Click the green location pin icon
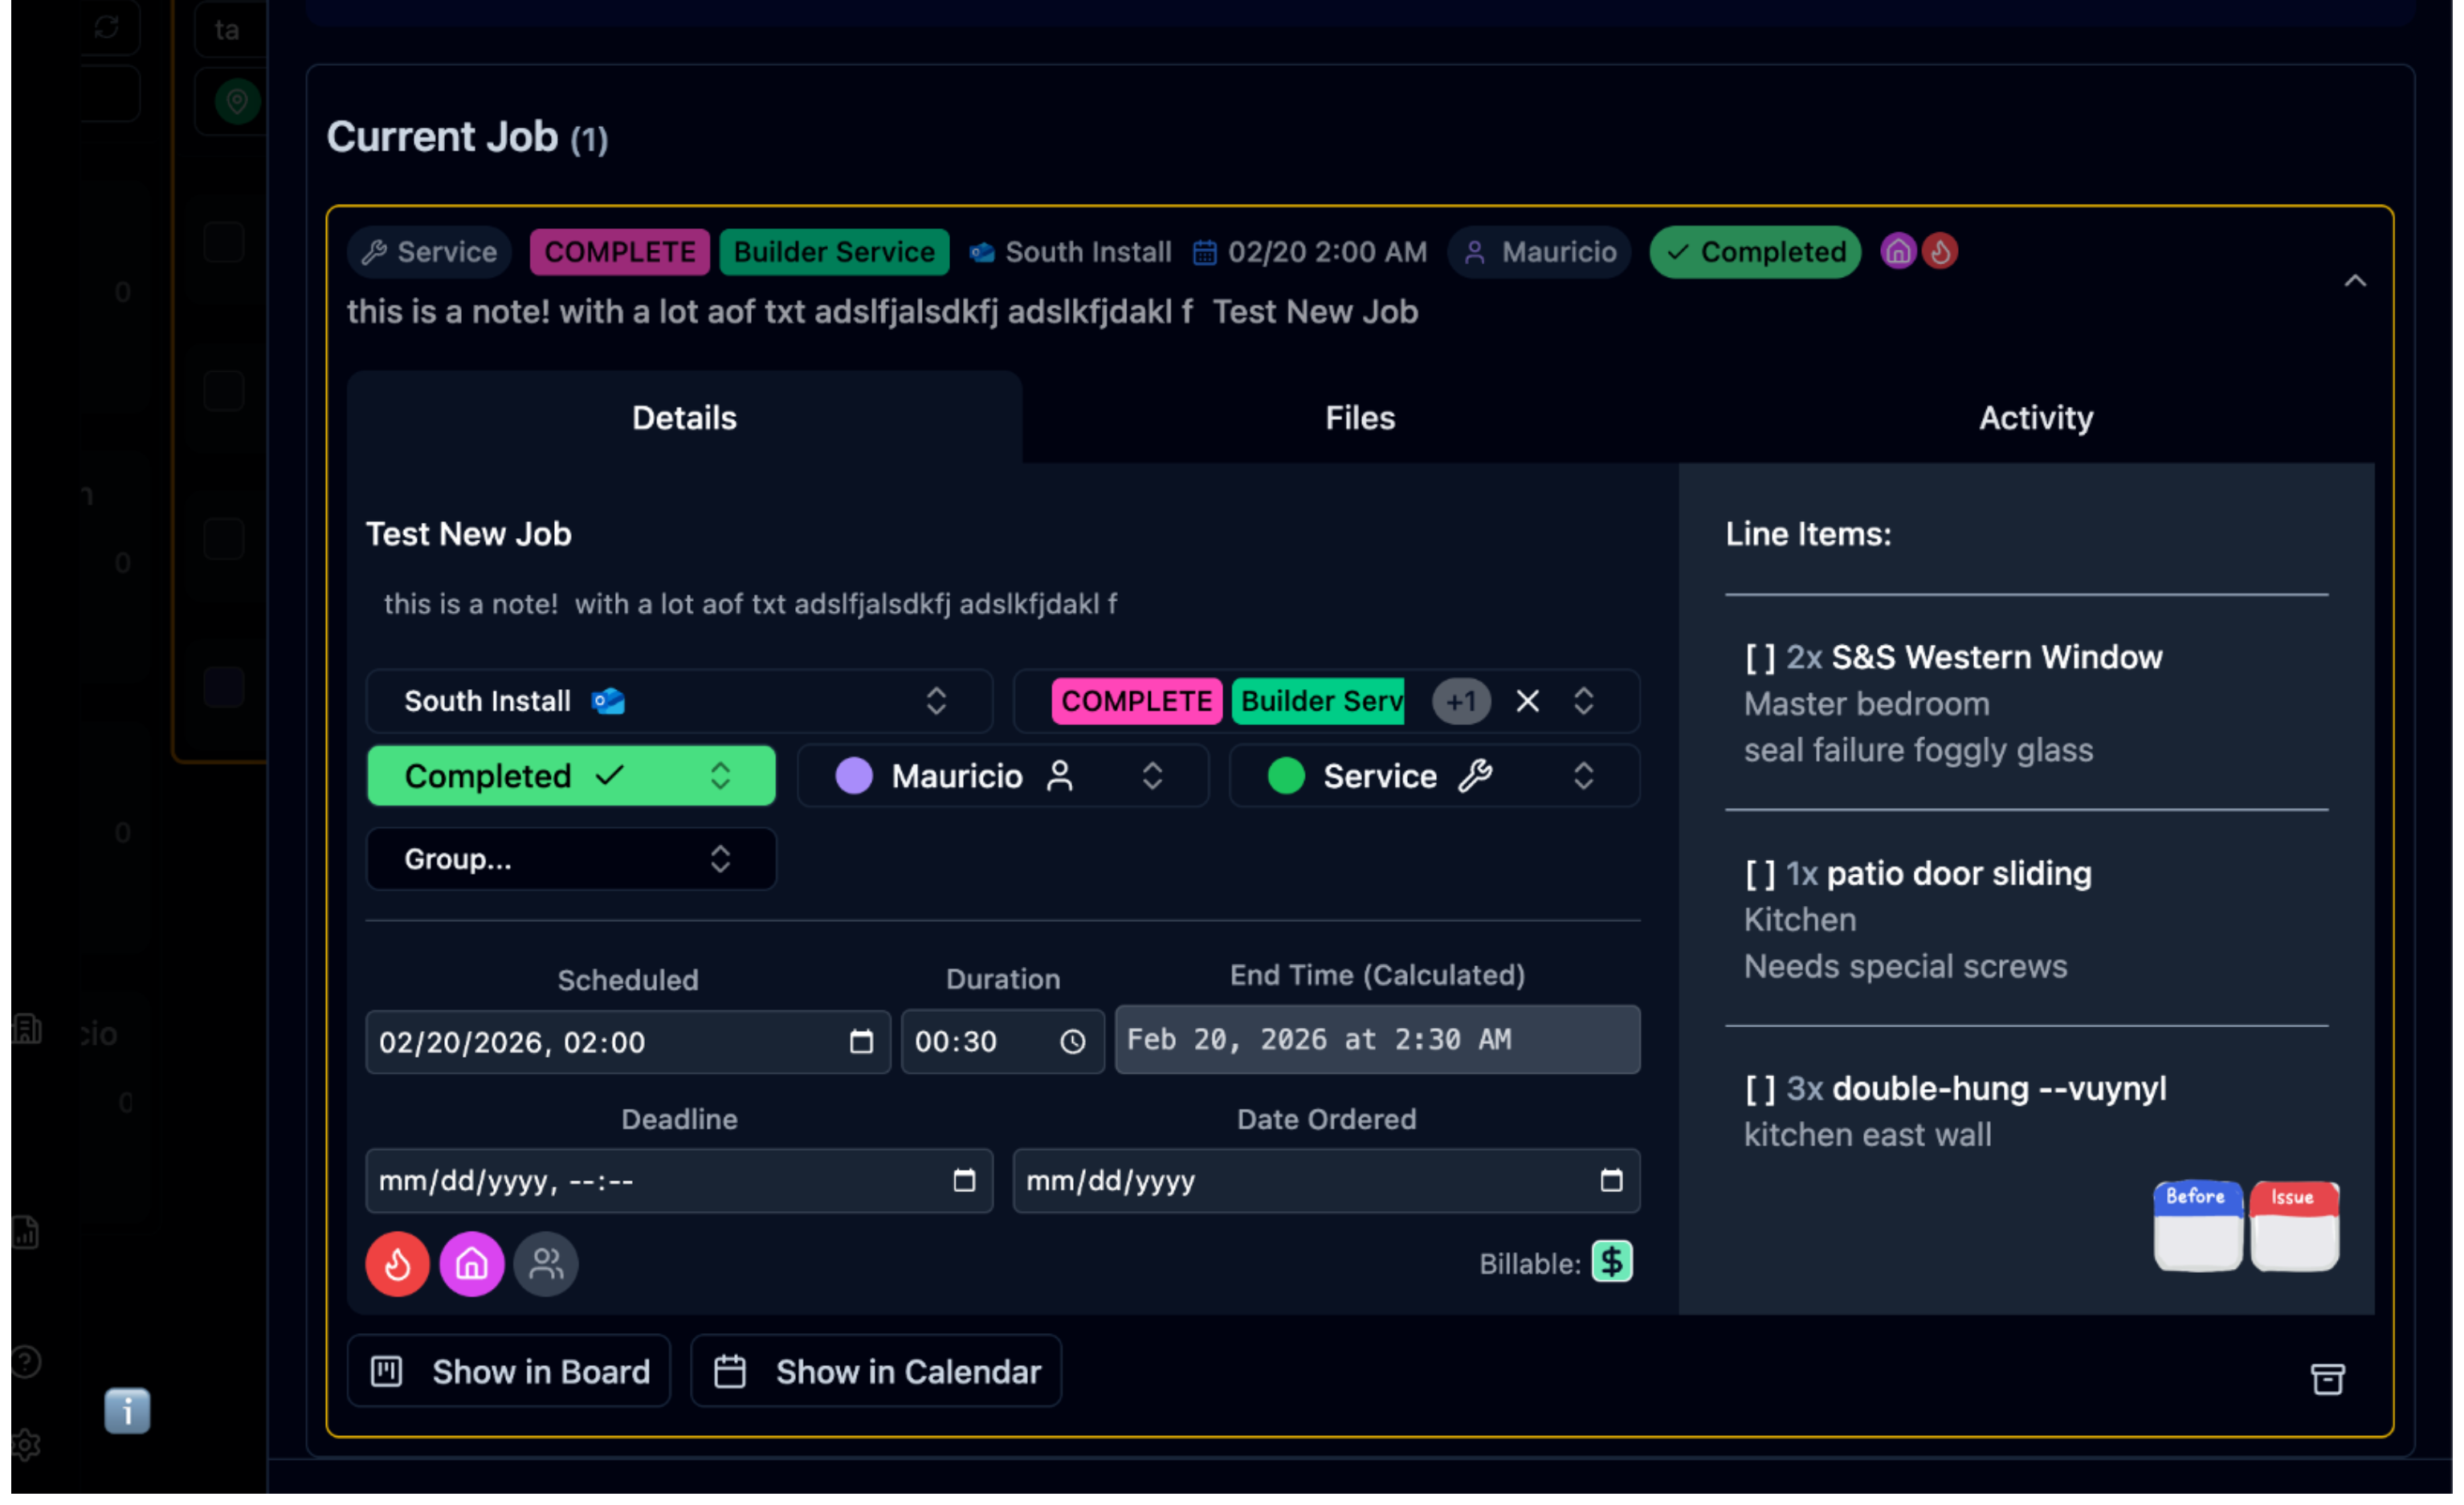The width and height of the screenshot is (2464, 1505). [237, 101]
